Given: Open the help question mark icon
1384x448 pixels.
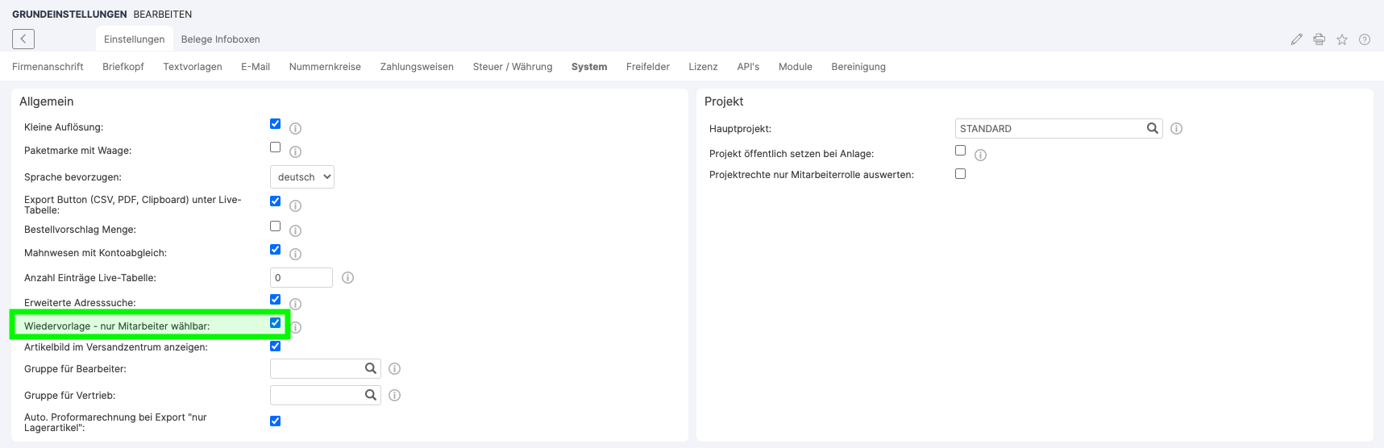Looking at the screenshot, I should point(1364,39).
